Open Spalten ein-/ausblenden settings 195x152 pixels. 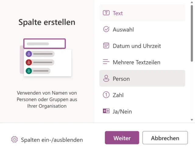(x=51, y=140)
